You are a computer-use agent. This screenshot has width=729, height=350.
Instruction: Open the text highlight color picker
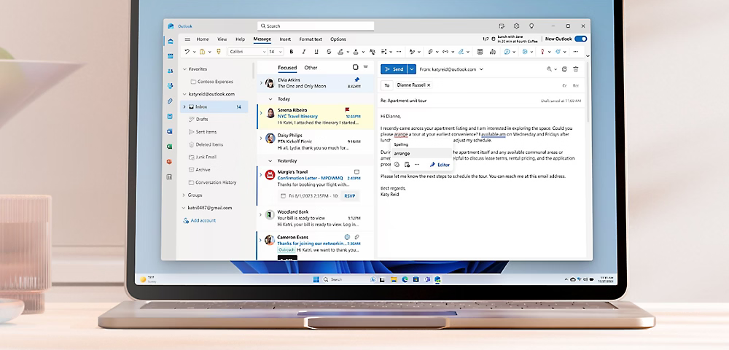340,52
